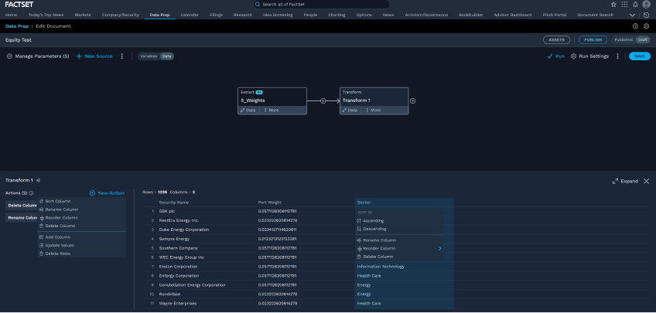The width and height of the screenshot is (656, 313).
Task: Open favorites star icon in top bar
Action: pos(613,4)
